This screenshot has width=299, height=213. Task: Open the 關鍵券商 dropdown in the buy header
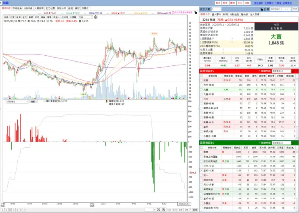(x=282, y=71)
